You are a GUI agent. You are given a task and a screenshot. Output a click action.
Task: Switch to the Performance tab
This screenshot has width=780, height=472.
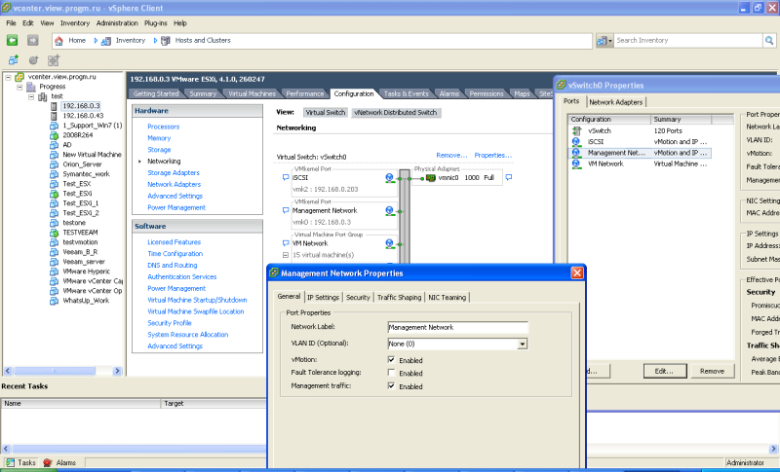305,93
